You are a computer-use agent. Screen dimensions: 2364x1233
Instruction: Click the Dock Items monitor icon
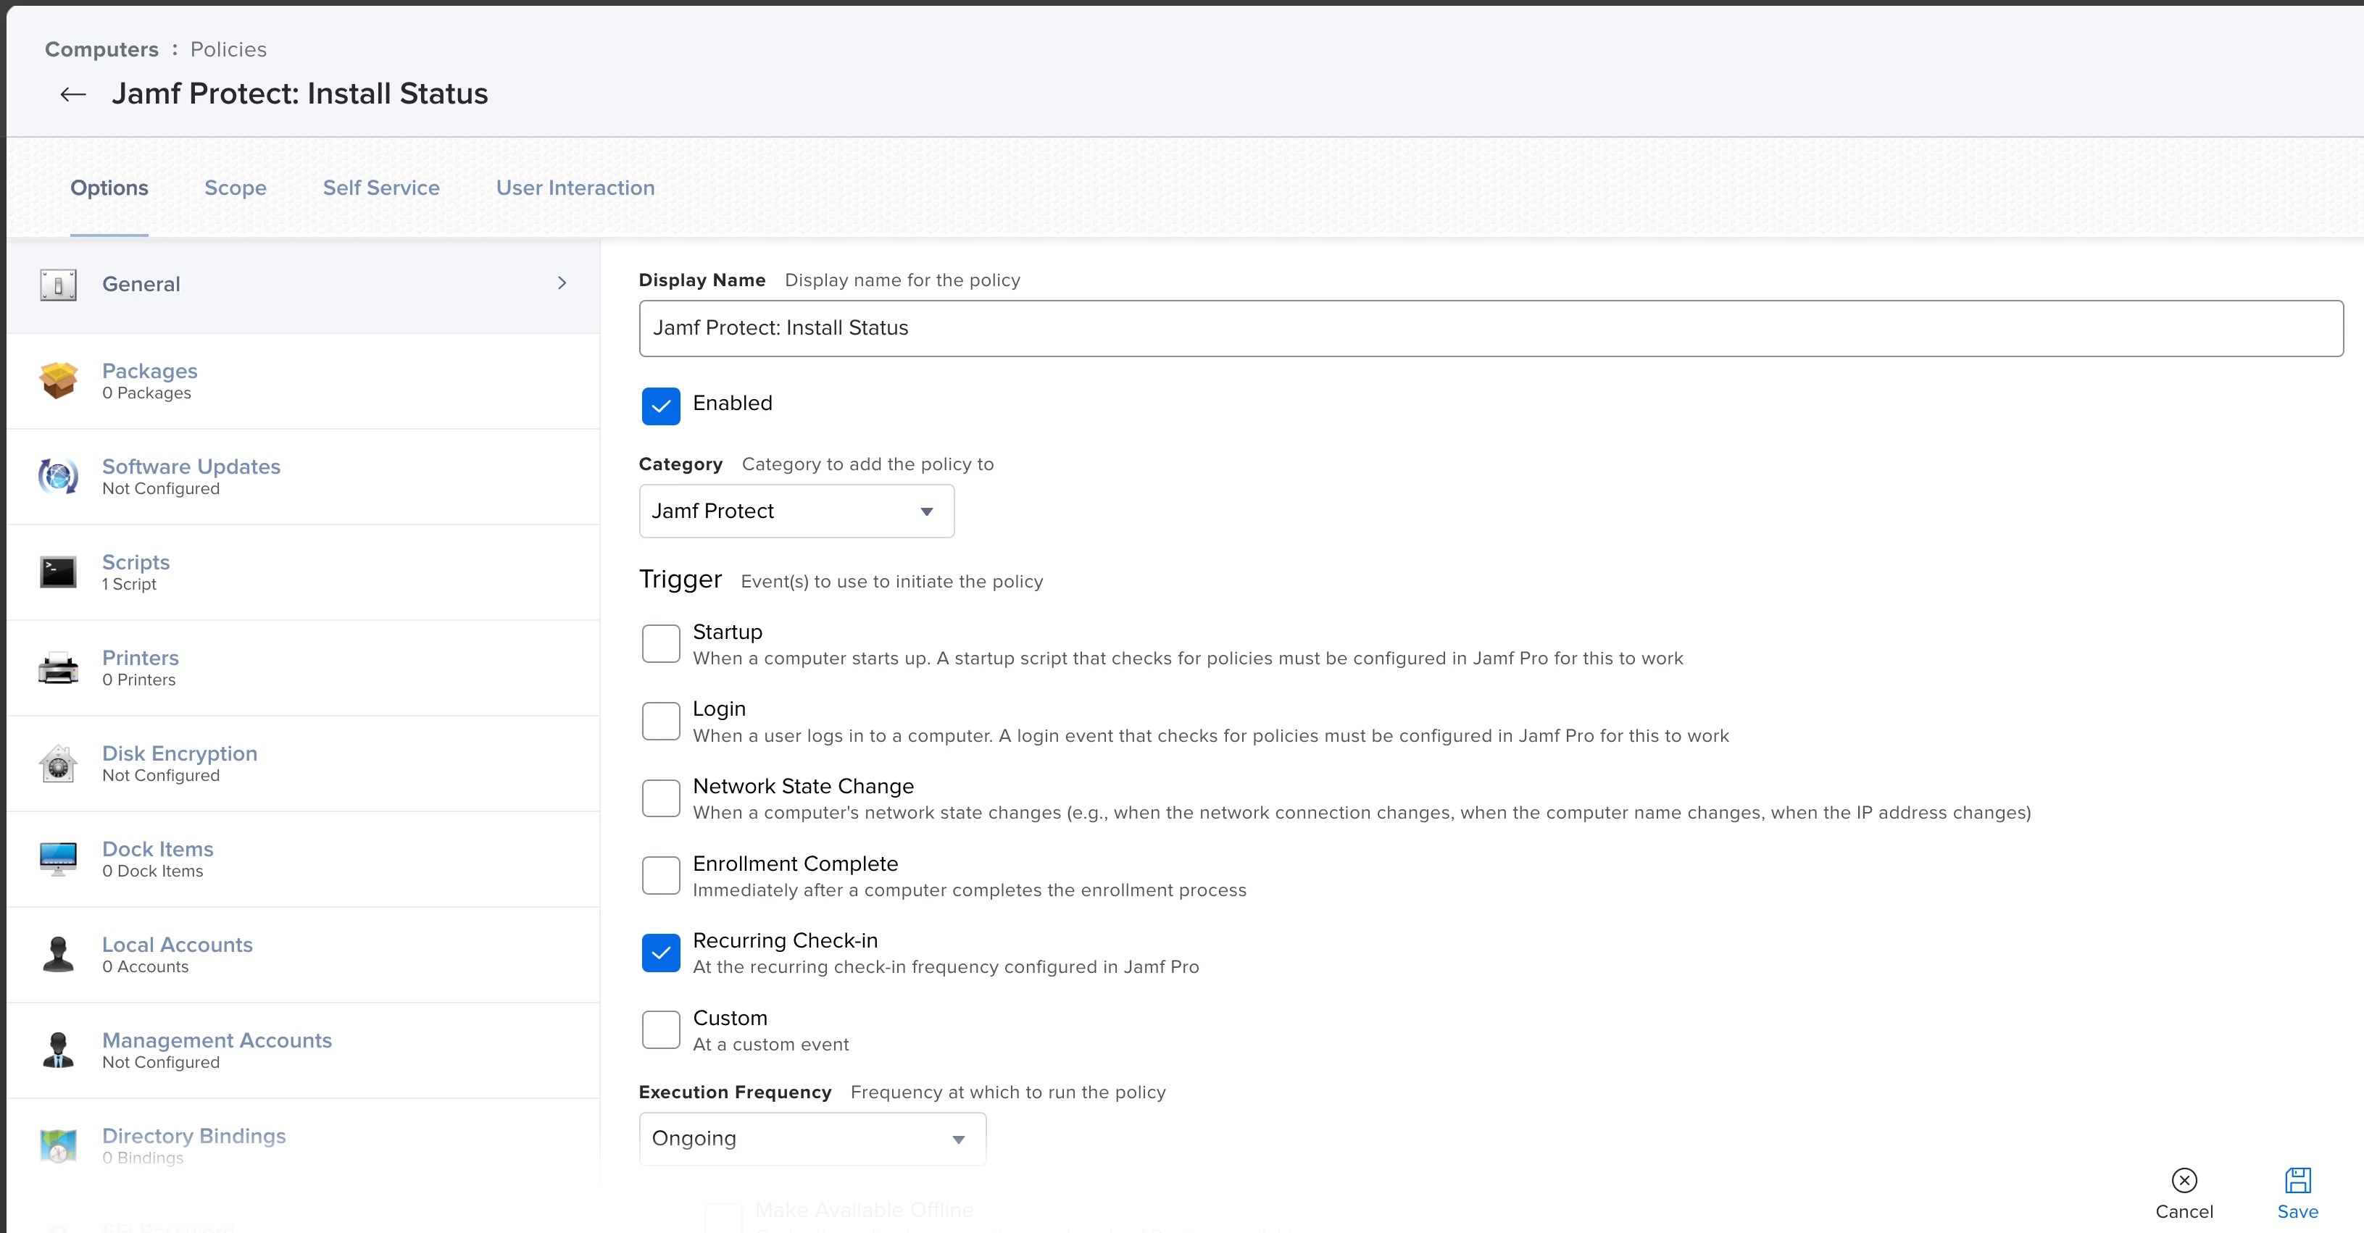pos(58,858)
